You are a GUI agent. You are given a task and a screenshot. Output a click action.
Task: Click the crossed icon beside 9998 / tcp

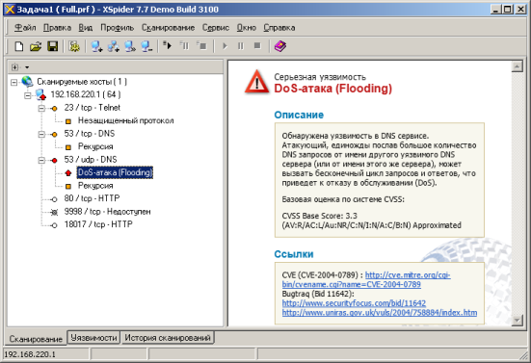(54, 212)
